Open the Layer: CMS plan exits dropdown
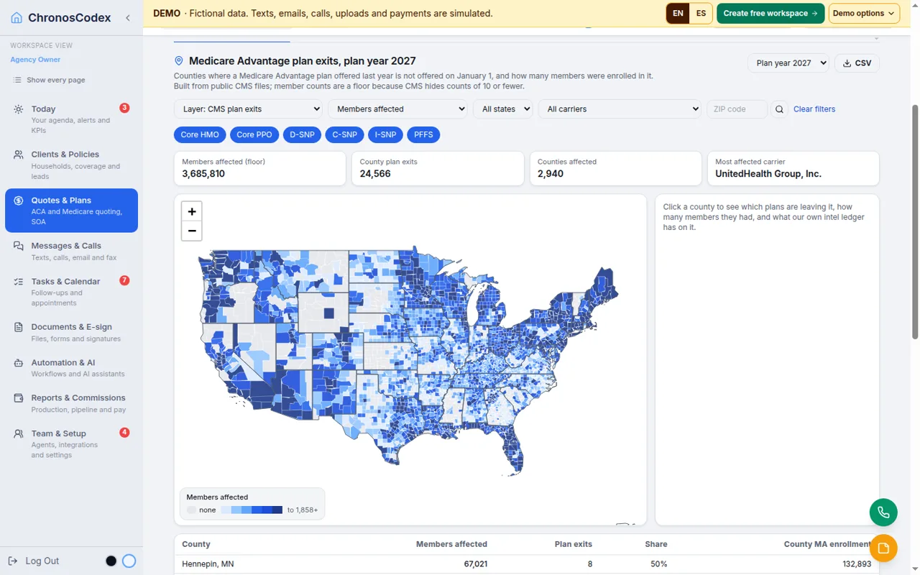 [x=249, y=109]
